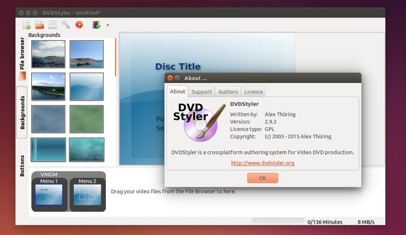Click the OK button

tap(262, 178)
